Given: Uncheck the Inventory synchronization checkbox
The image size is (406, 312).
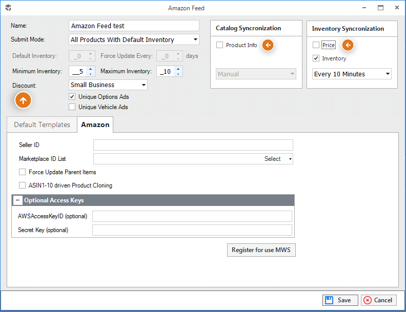Looking at the screenshot, I should point(316,58).
